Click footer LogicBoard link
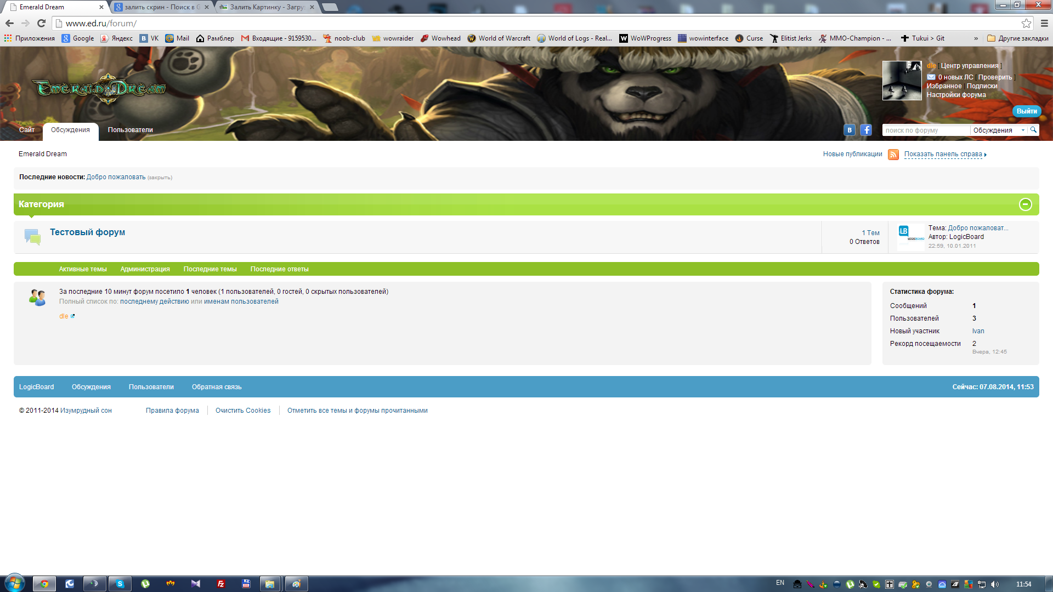Viewport: 1053px width, 592px height. 36,387
